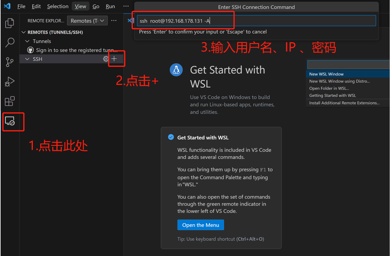Select Install Additional Remote Extensions
Image resolution: width=390 pixels, height=256 pixels.
[348, 103]
